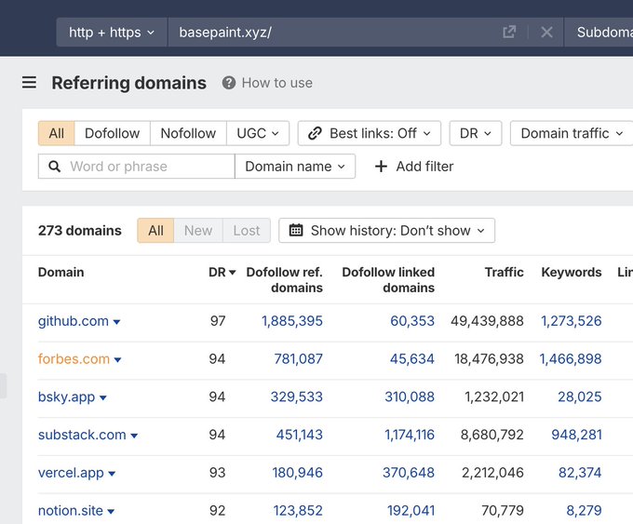Click Add filter button

pyautogui.click(x=414, y=167)
